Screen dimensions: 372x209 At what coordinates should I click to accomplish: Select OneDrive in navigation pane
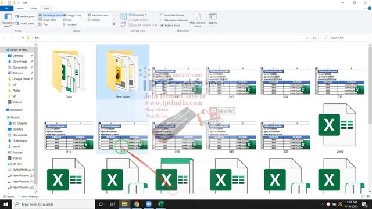pos(16,110)
